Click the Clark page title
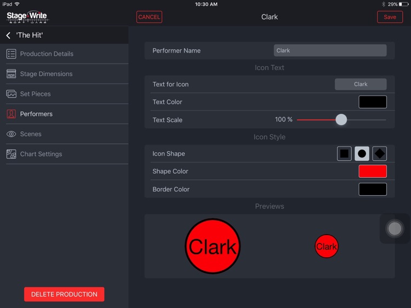Viewport: 411px width, 308px height. [x=270, y=17]
